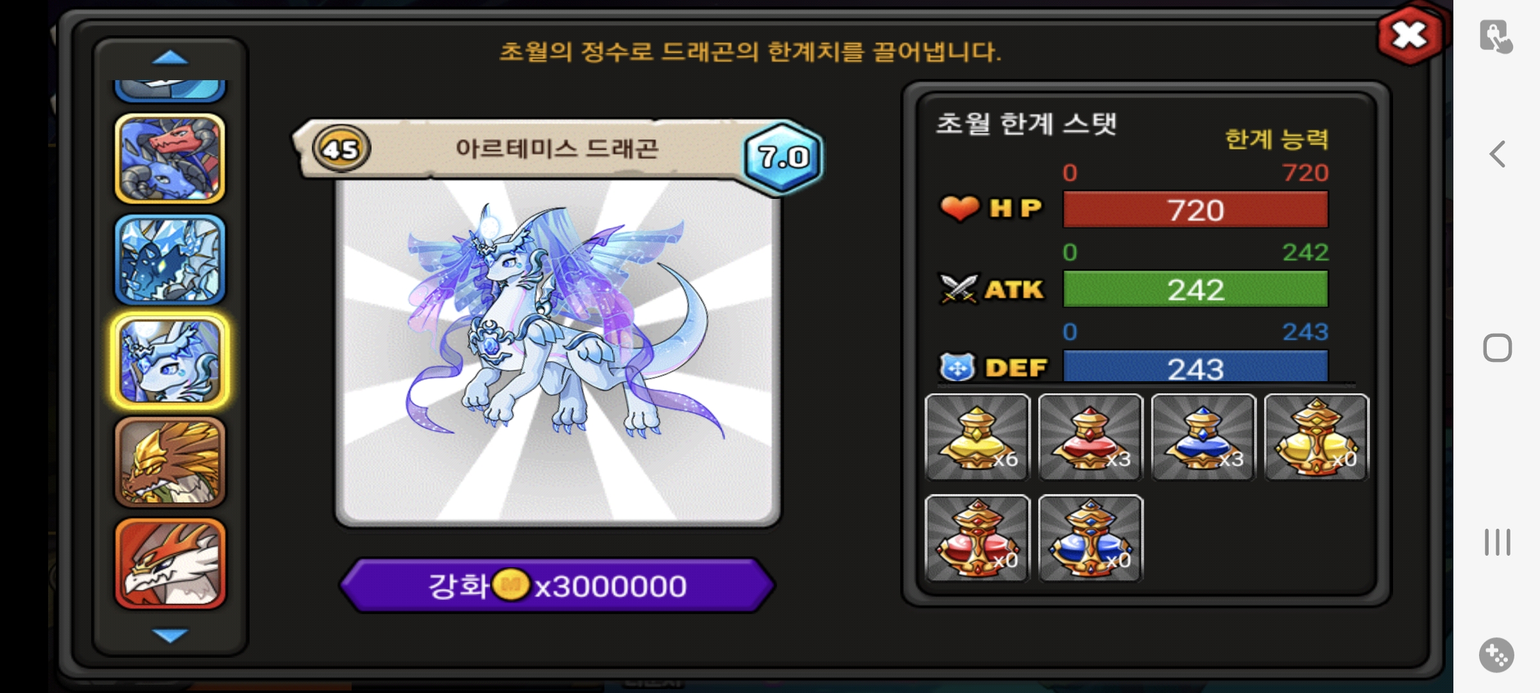This screenshot has width=1540, height=693.
Task: Choose the golden feathered dragon portrait
Action: click(x=170, y=462)
